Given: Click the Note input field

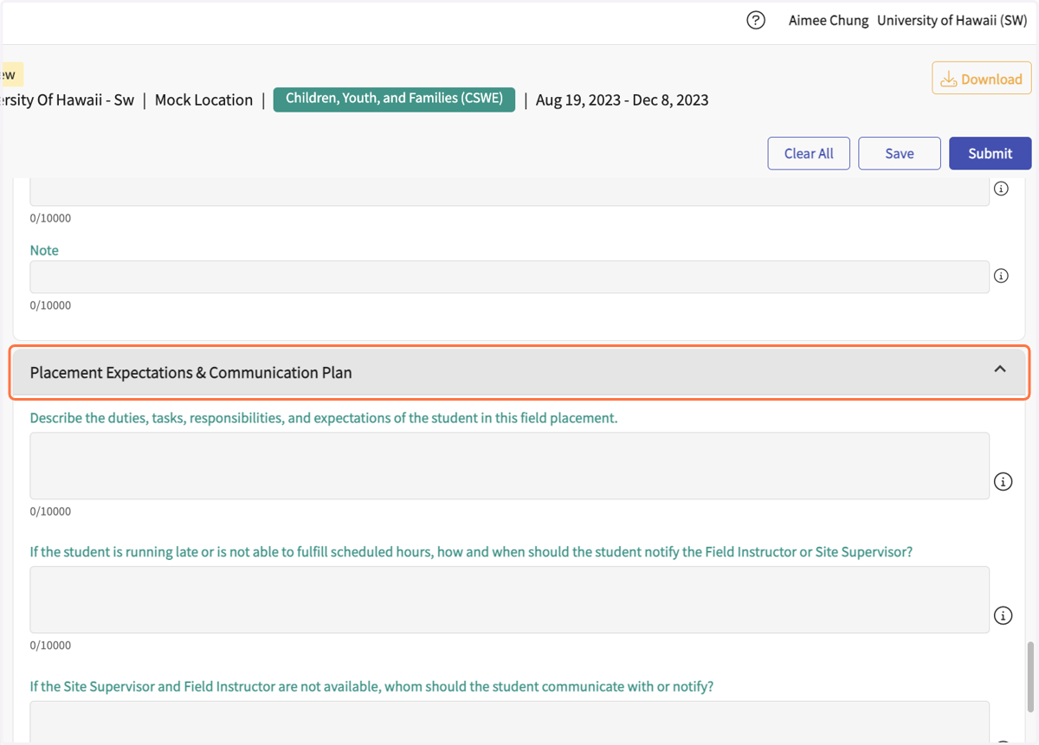Looking at the screenshot, I should (x=509, y=277).
